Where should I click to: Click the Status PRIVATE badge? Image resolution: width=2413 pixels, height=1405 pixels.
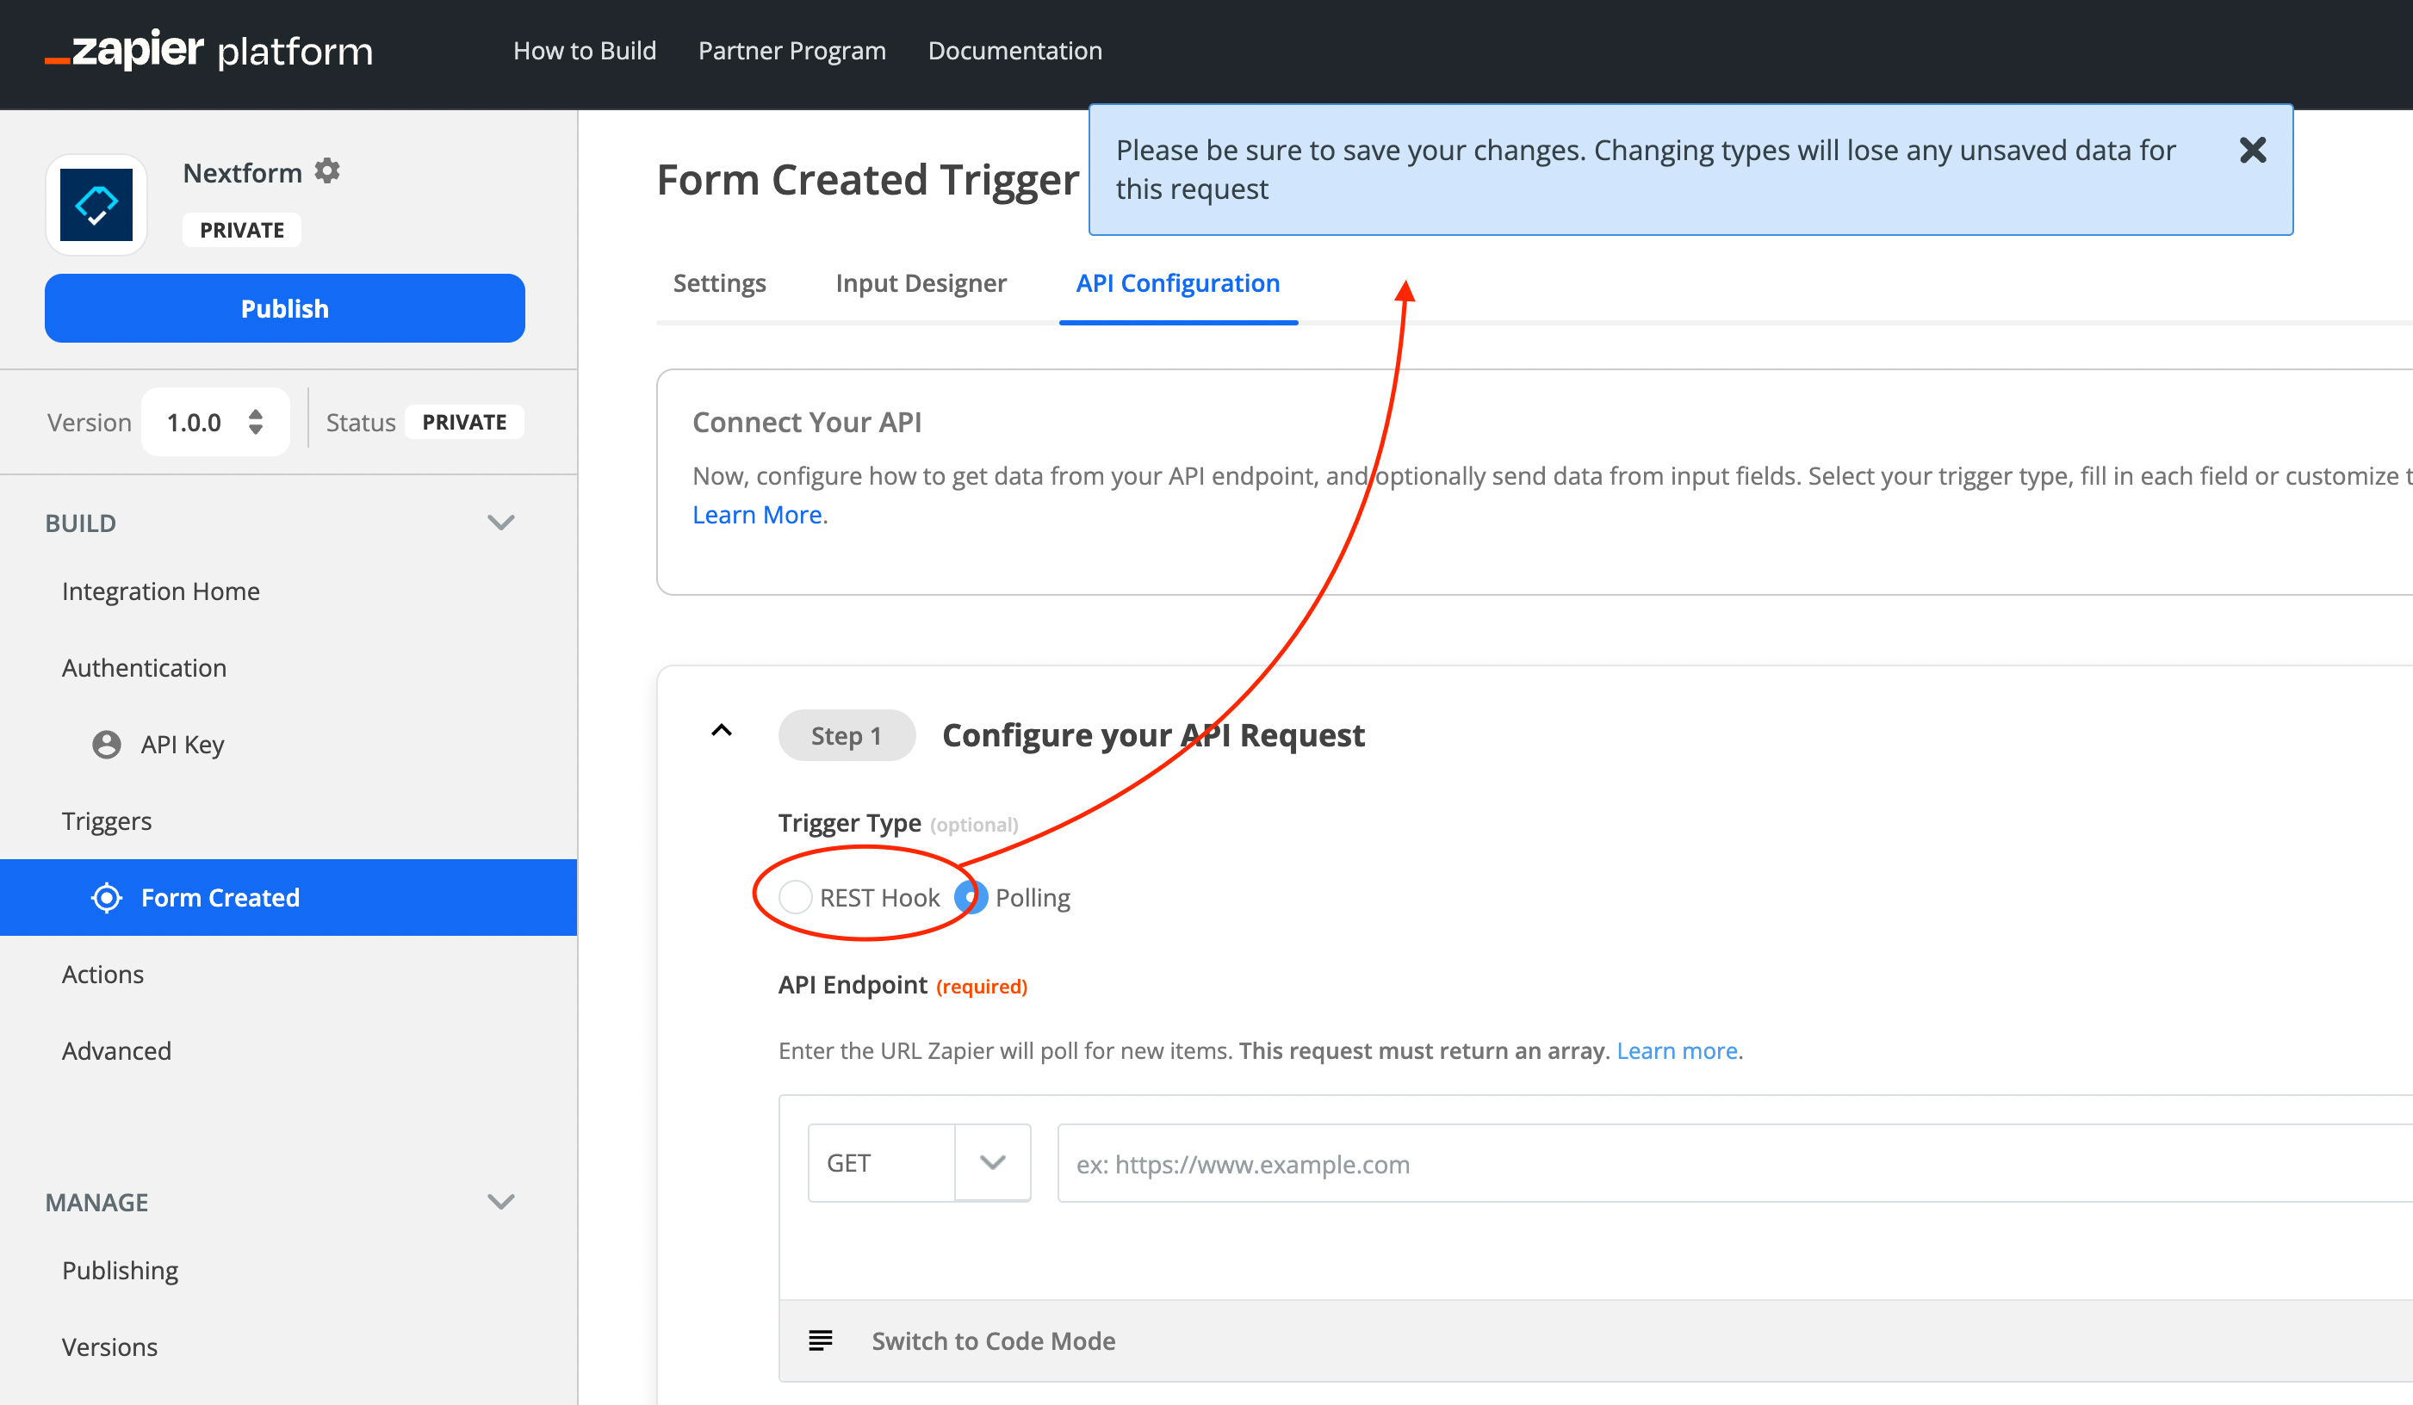464,422
